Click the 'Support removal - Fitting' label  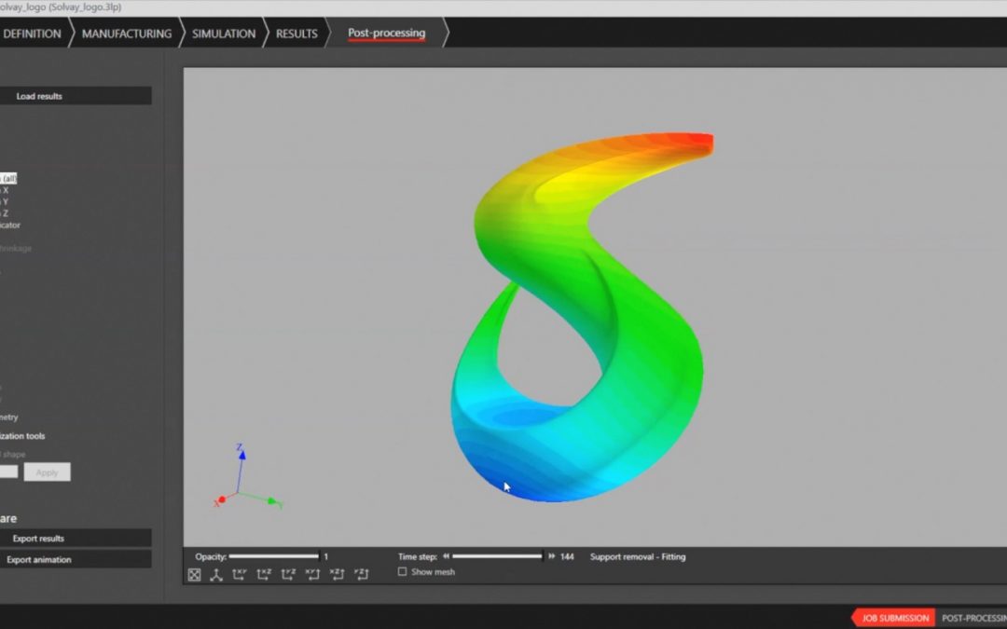[638, 556]
